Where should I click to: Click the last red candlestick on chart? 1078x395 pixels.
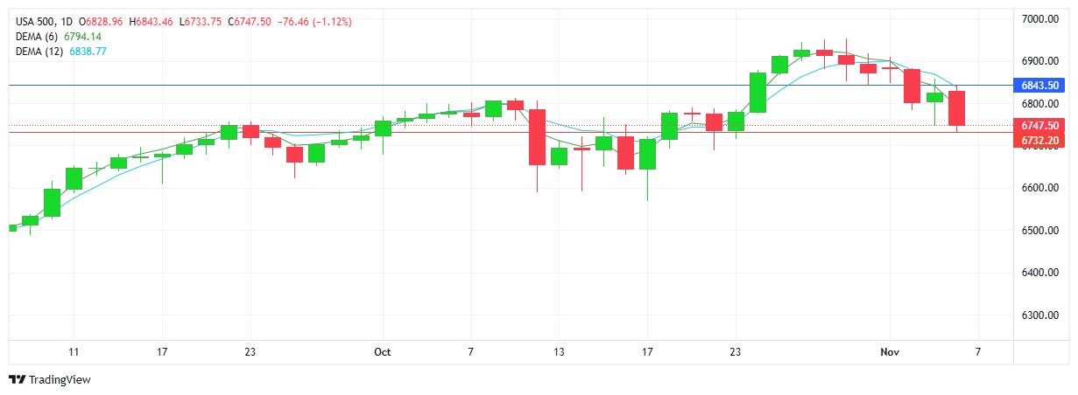(956, 108)
